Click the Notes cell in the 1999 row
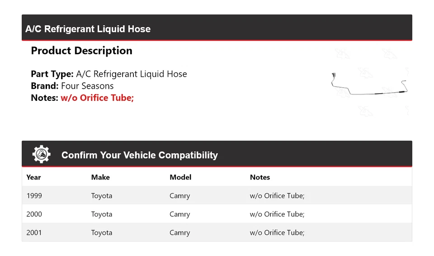Viewport: 434px width, 256px height. click(x=277, y=196)
